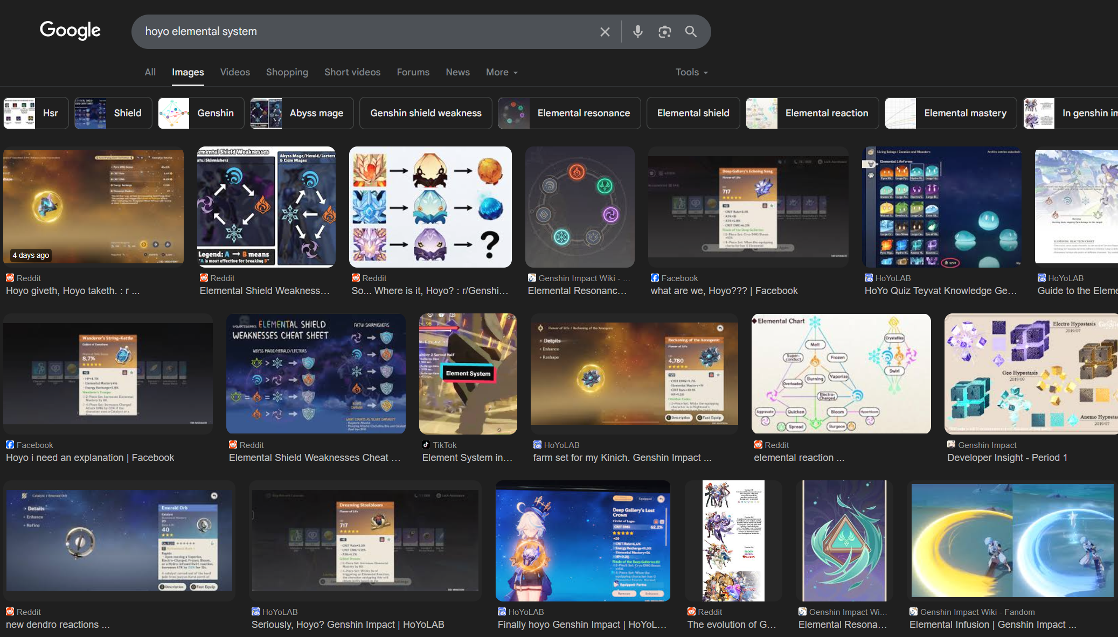Filter by the Genshin chip
Viewport: 1118px width, 637px height.
coord(201,113)
